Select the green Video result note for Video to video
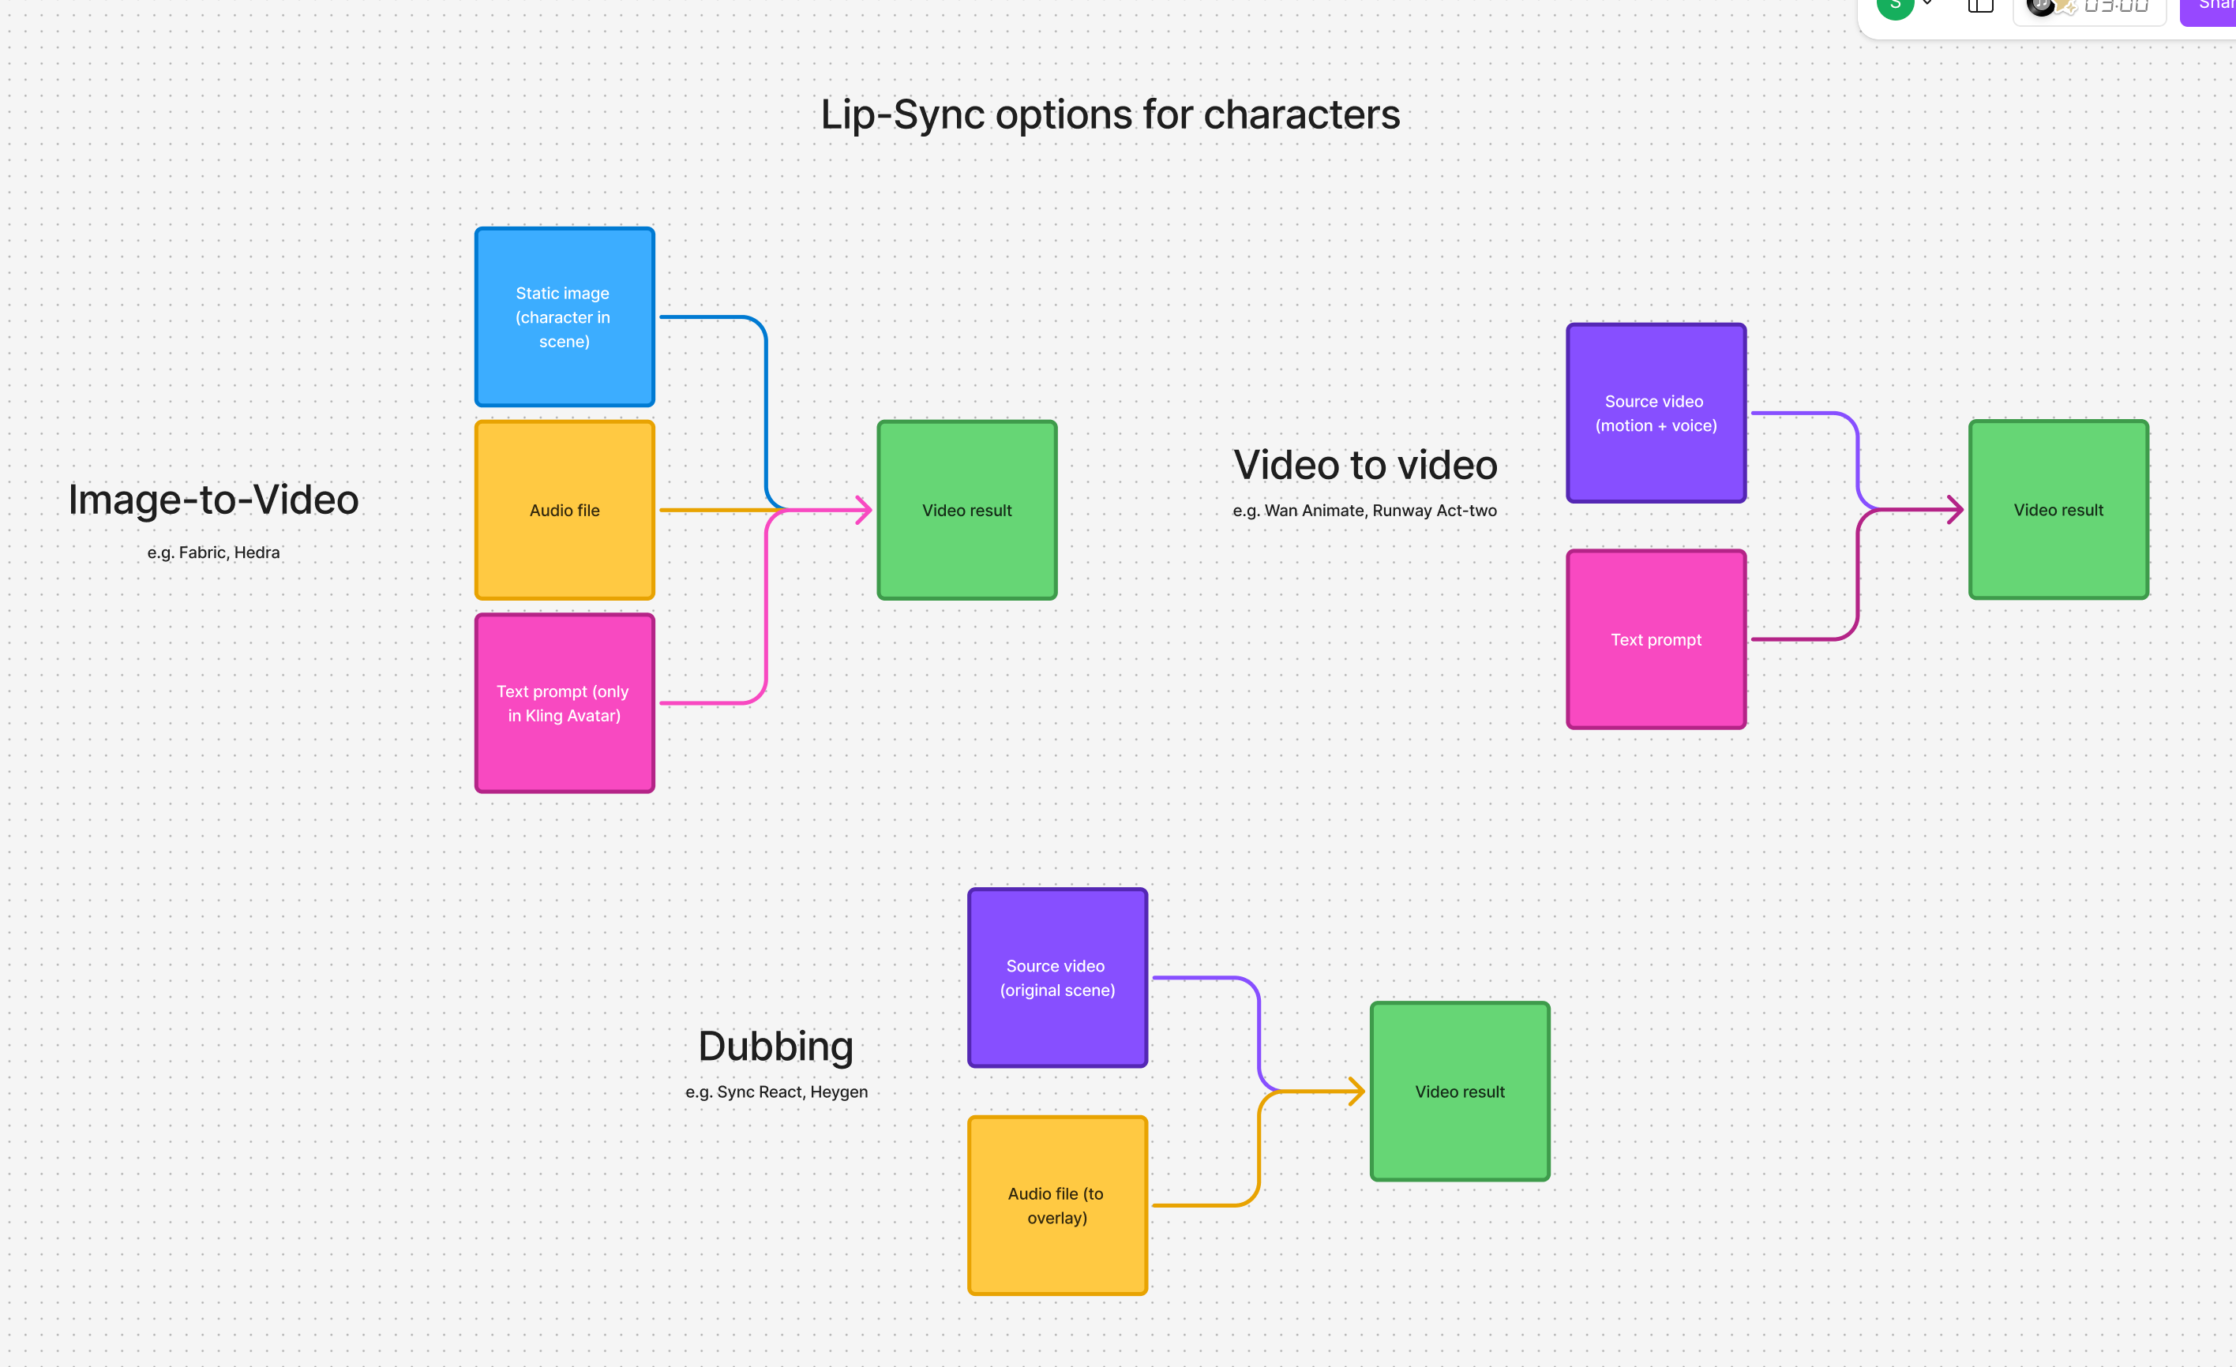The image size is (2236, 1367). (x=2058, y=509)
